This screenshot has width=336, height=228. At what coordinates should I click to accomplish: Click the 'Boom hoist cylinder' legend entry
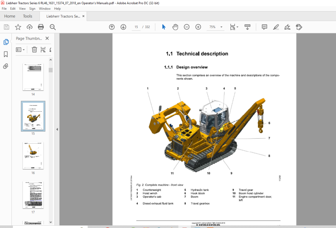point(251,193)
